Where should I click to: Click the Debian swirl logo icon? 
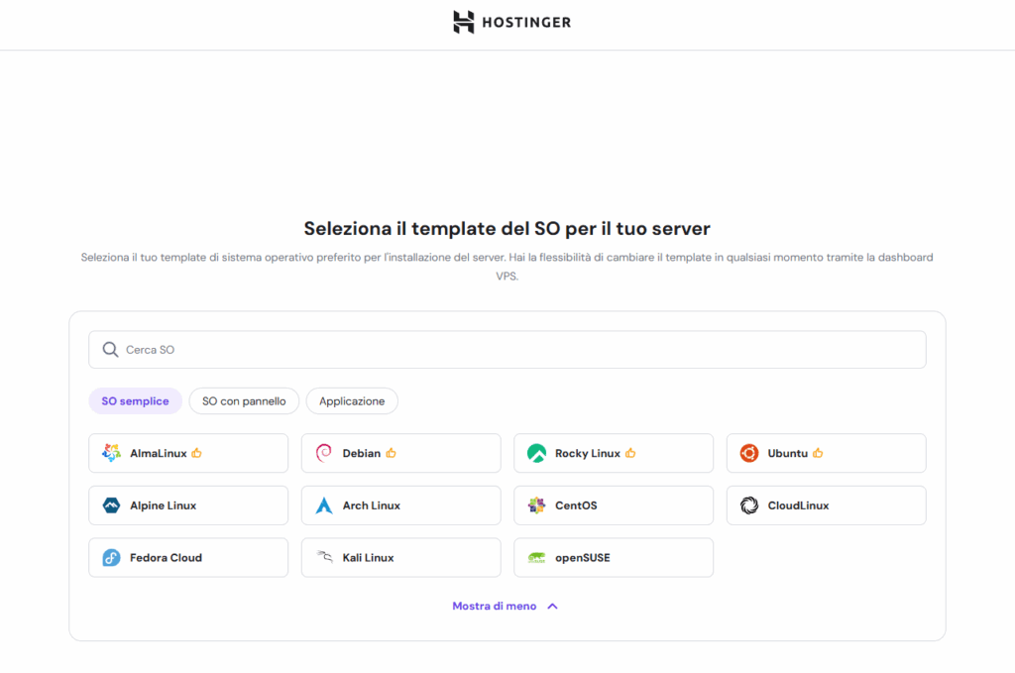point(324,453)
